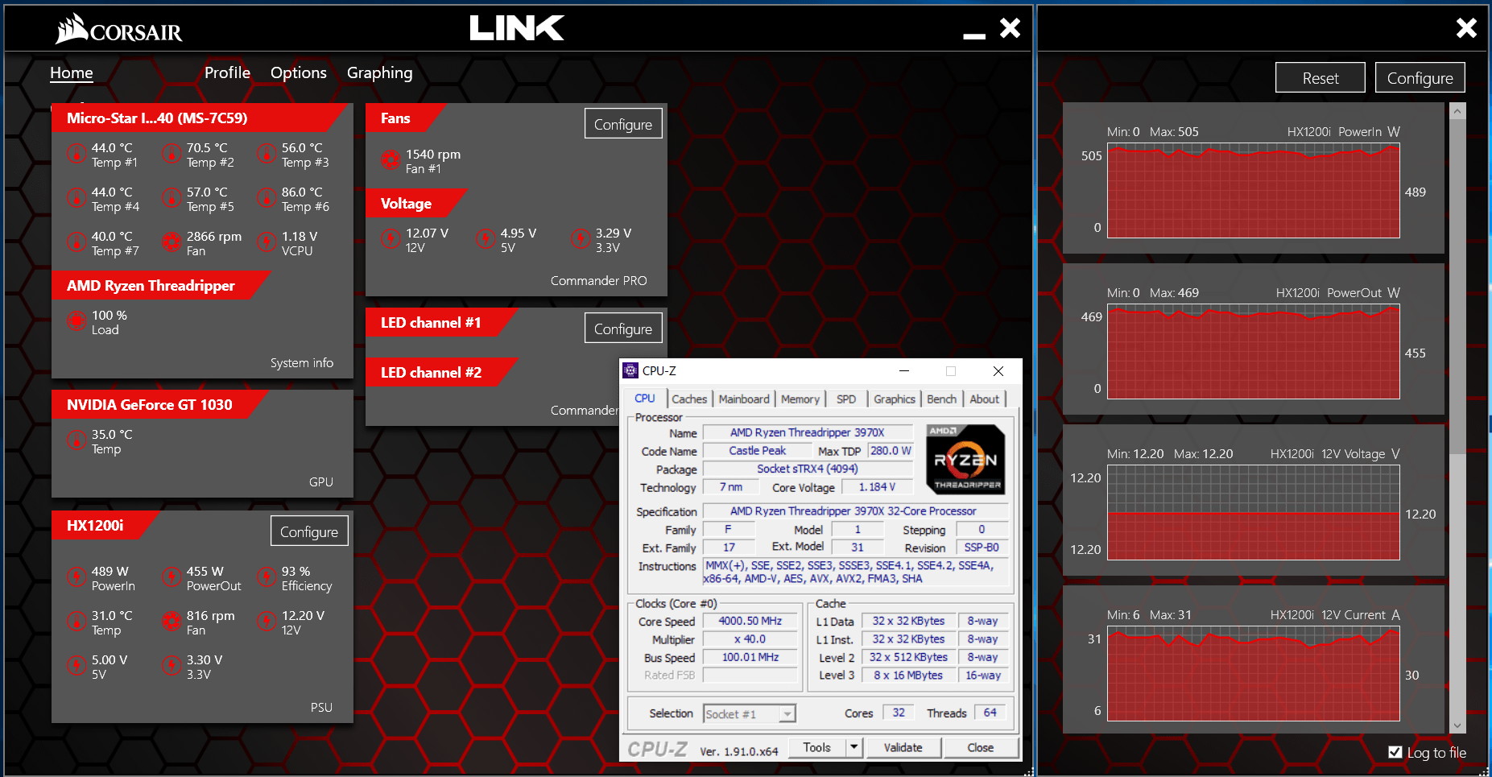Image resolution: width=1492 pixels, height=777 pixels.
Task: Click the 12V voltage icon under Voltage
Action: point(390,239)
